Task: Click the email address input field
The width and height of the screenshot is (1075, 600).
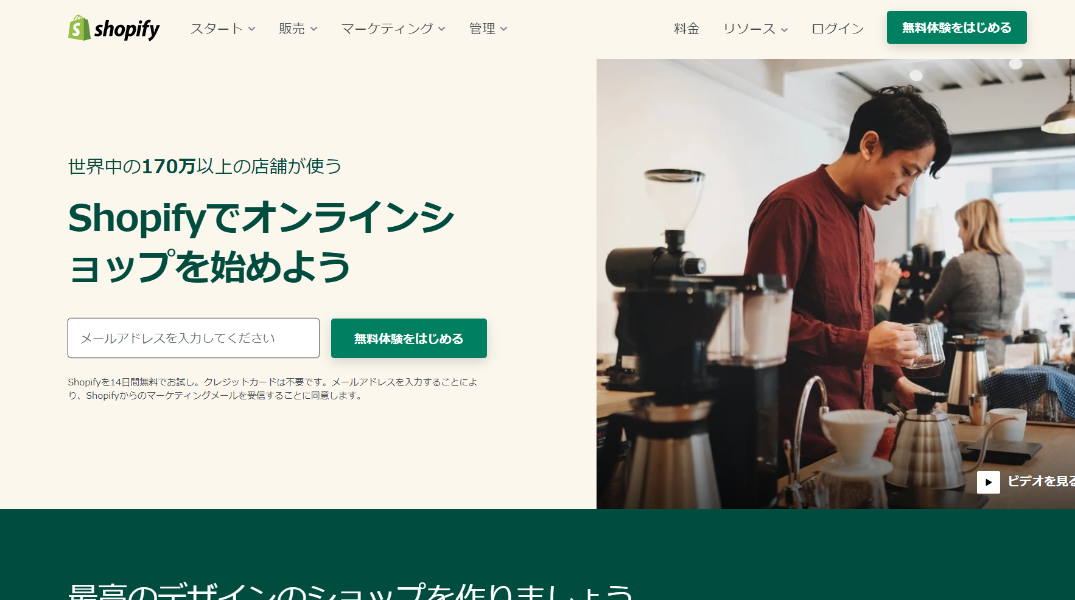Action: (194, 338)
